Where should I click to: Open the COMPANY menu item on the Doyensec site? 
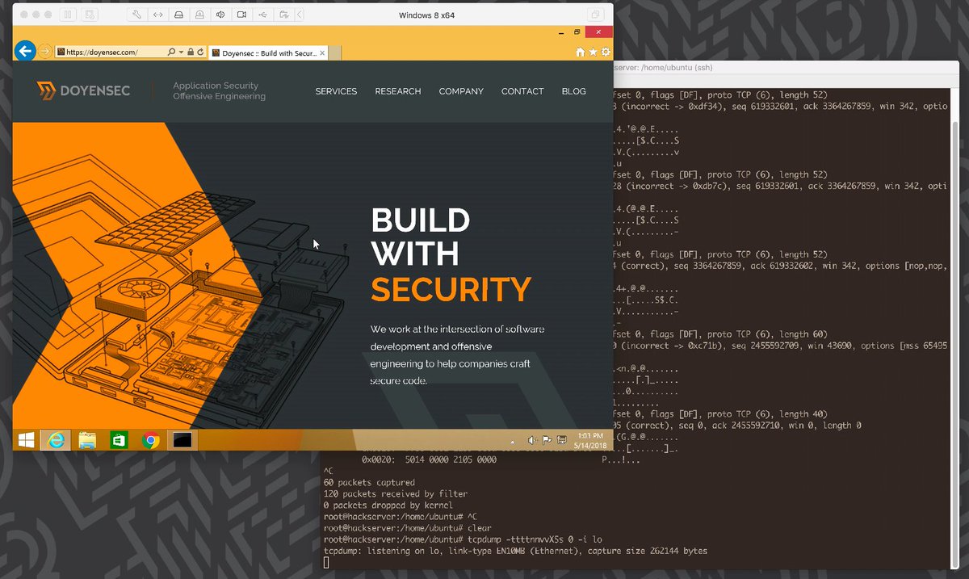(461, 91)
